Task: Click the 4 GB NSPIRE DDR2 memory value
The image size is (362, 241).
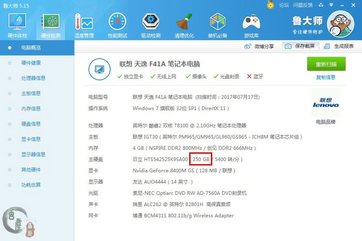Action: (x=194, y=148)
